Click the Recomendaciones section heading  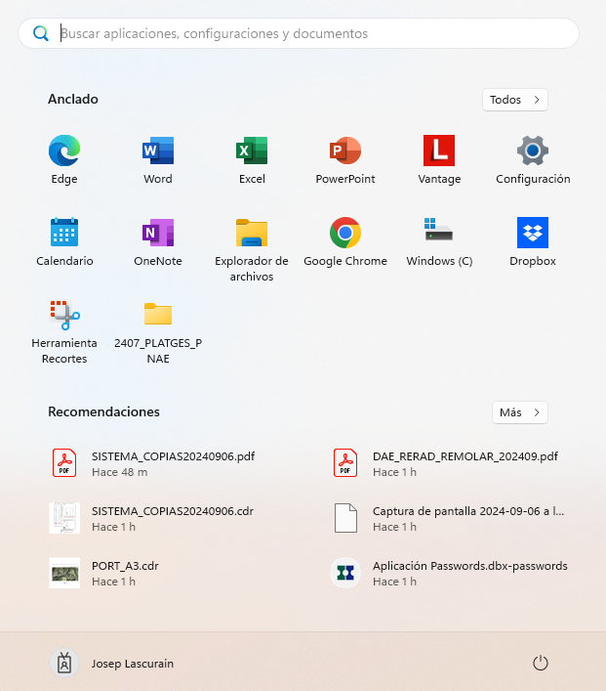coord(103,411)
